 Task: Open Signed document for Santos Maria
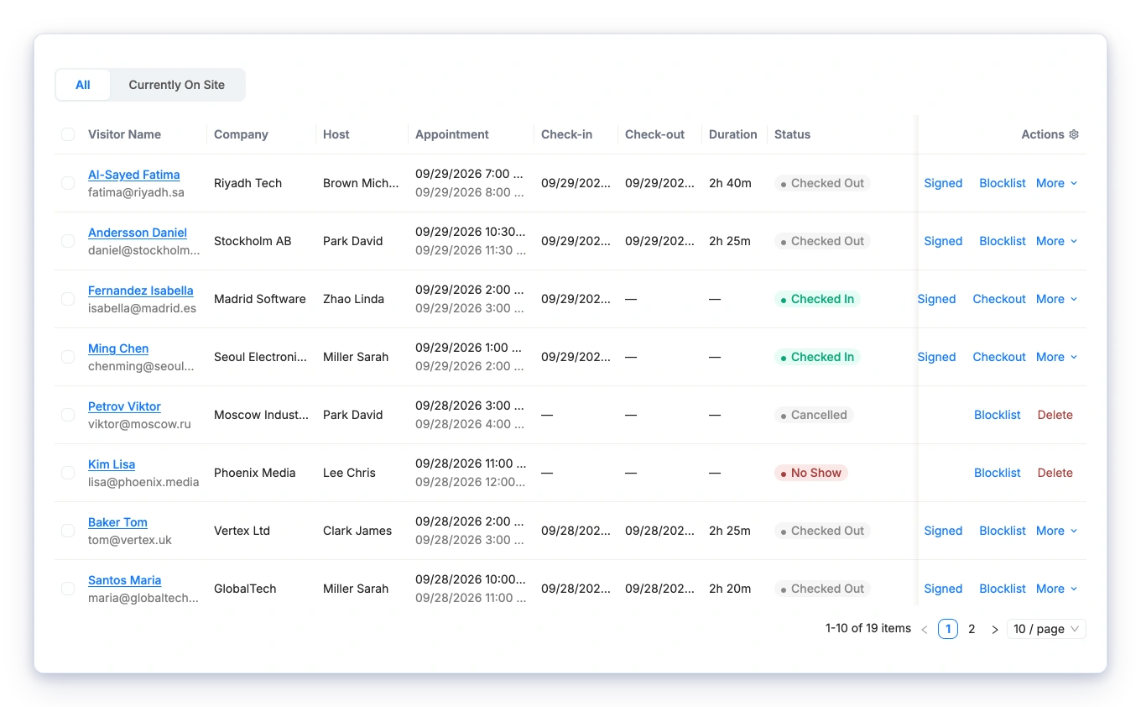coord(943,589)
